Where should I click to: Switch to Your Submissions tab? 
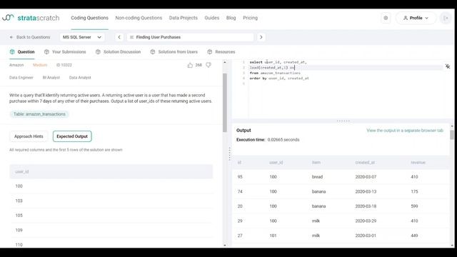pos(65,52)
